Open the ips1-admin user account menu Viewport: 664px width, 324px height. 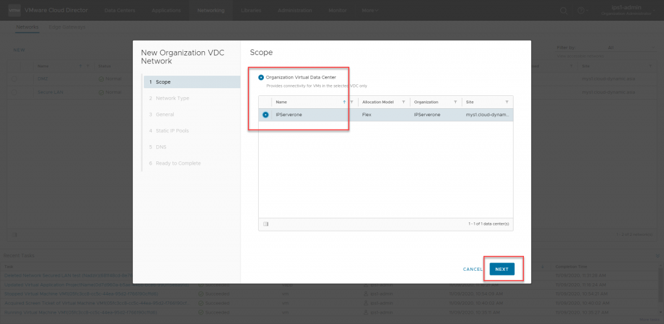coord(626,10)
